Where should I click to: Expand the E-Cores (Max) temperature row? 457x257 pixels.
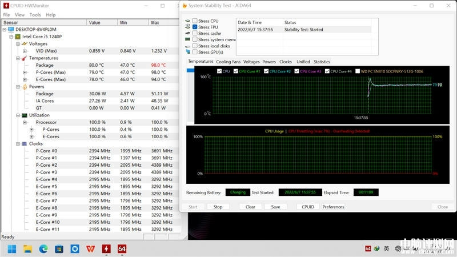pos(25,79)
